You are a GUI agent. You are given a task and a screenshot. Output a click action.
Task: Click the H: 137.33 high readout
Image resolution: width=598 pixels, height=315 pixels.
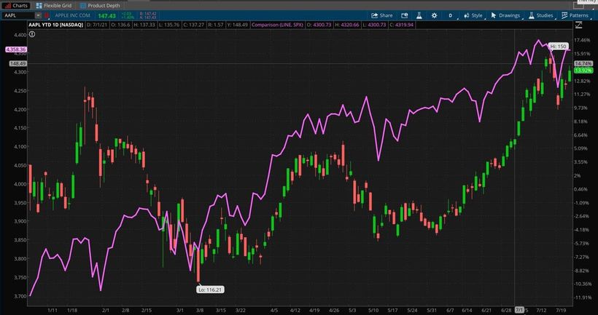pyautogui.click(x=146, y=25)
